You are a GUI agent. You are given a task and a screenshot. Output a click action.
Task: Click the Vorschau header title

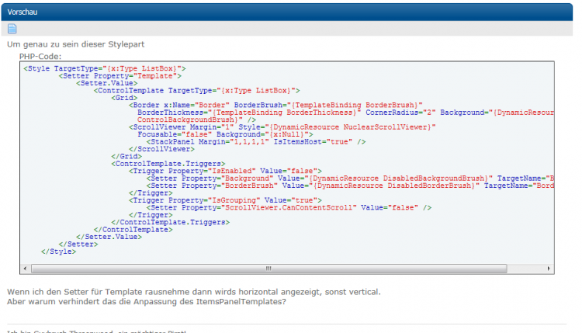click(x=23, y=12)
